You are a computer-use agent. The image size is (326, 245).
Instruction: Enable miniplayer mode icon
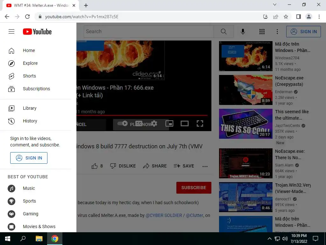point(169,123)
